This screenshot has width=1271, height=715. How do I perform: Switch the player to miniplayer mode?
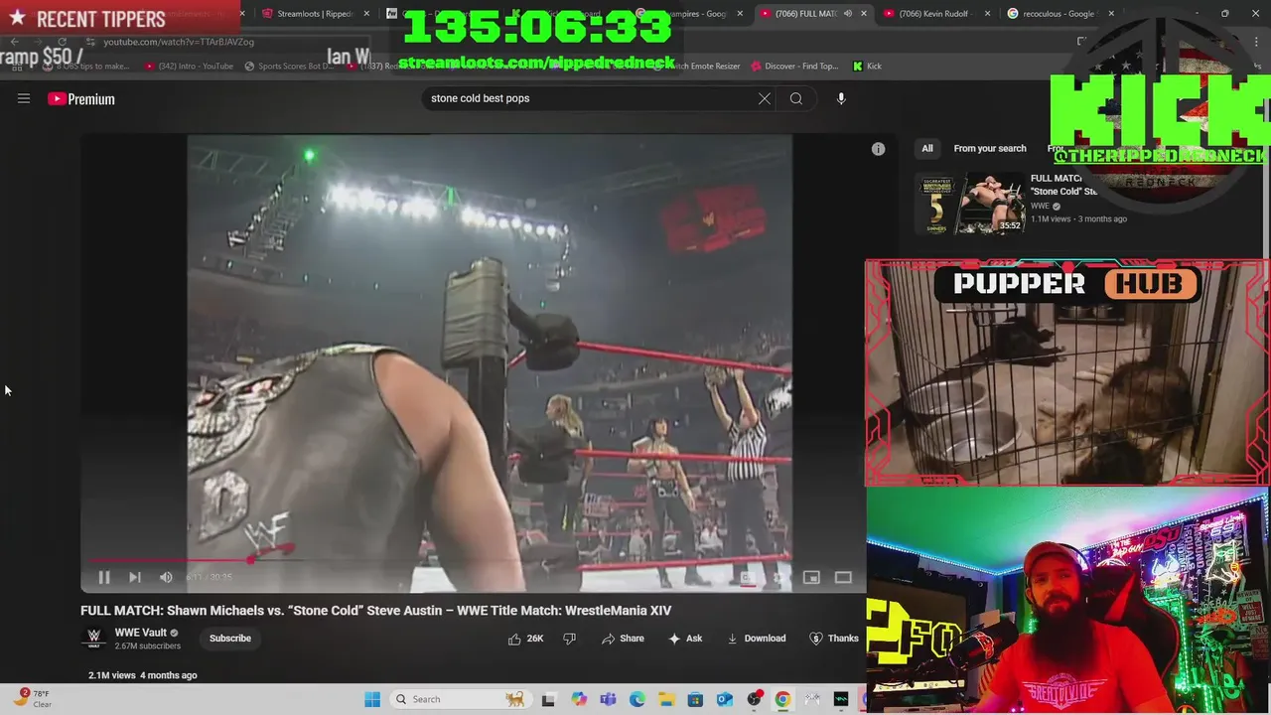coord(811,577)
